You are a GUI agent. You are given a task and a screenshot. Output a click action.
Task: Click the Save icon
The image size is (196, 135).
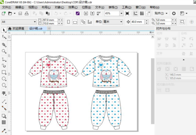pyautogui.click(x=20, y=13)
